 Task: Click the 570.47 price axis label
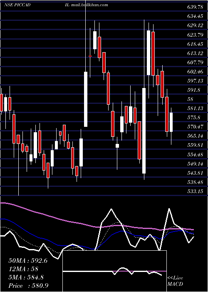195,127
